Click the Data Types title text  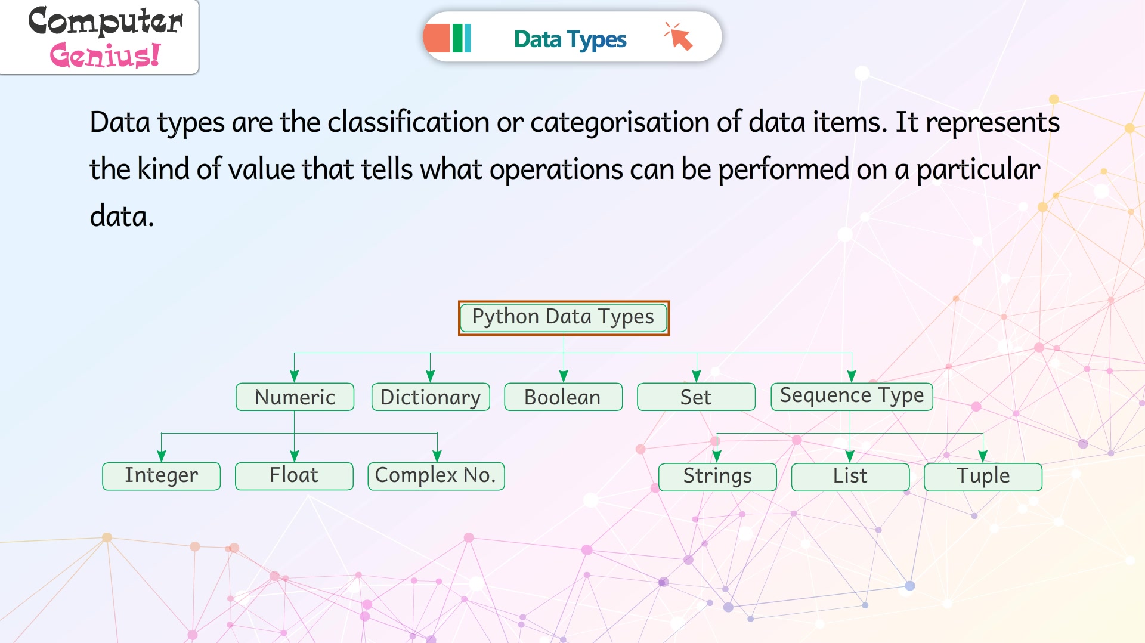pos(570,39)
